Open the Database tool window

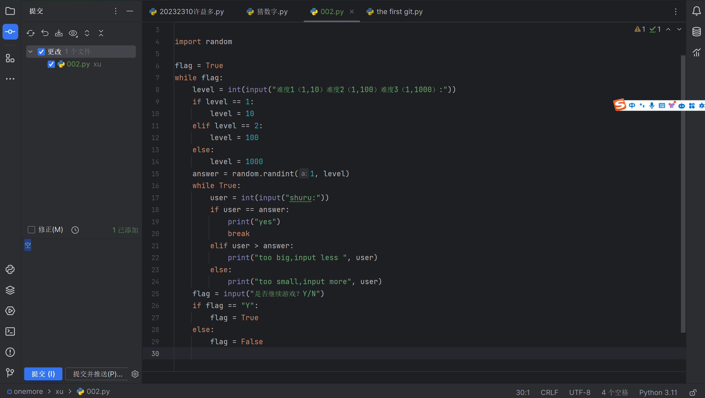696,32
